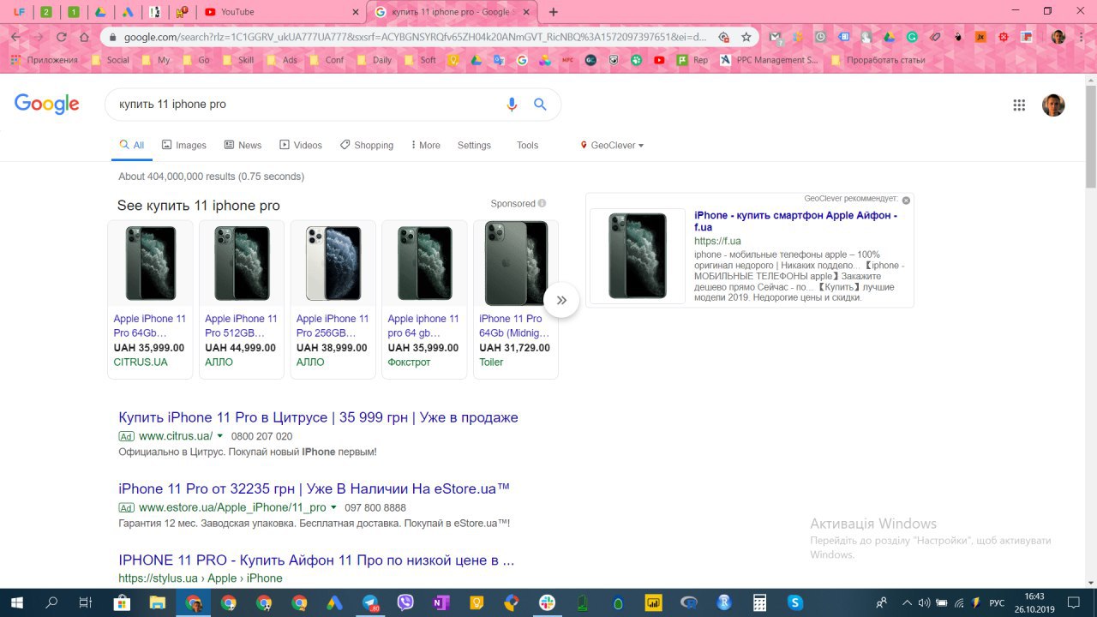Open the GeoClever location dropdown
The width and height of the screenshot is (1097, 617).
pyautogui.click(x=612, y=145)
